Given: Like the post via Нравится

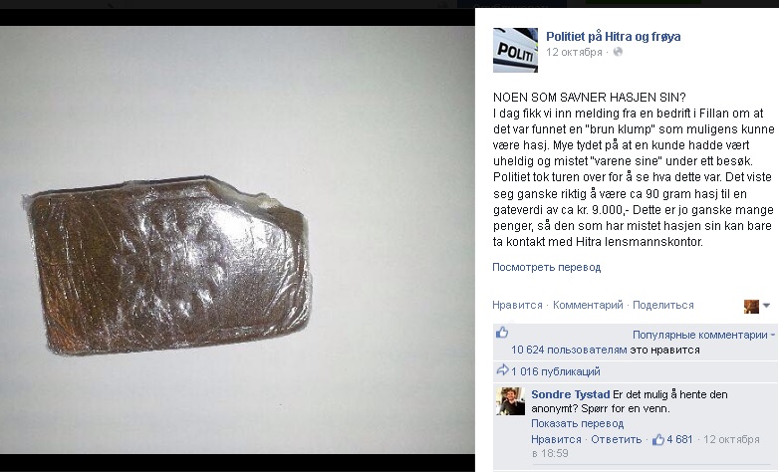Looking at the screenshot, I should tap(517, 305).
